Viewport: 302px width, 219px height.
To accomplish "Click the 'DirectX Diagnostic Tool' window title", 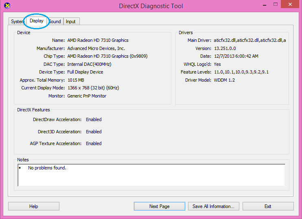I will click(151, 6).
